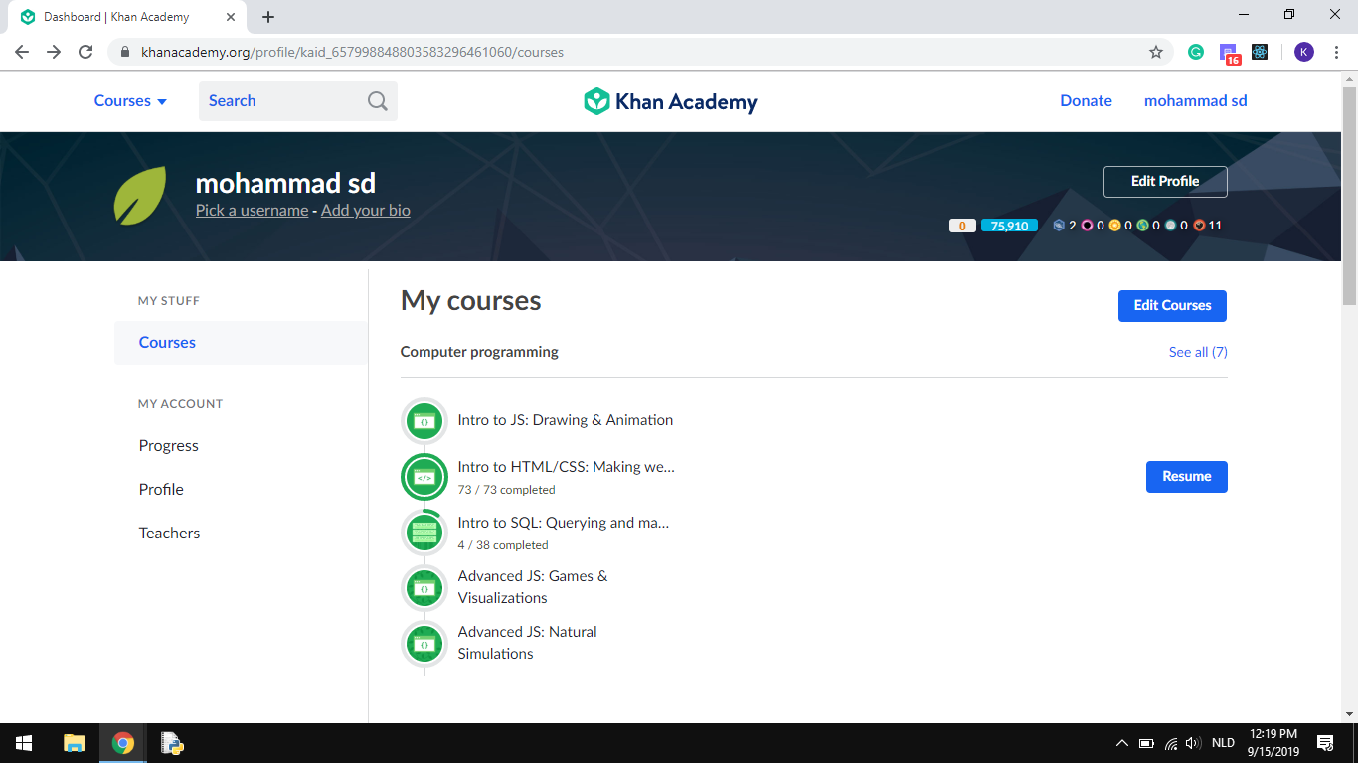The image size is (1358, 763).
Task: Close the Dashboard Khan Academy tab
Action: [x=231, y=17]
